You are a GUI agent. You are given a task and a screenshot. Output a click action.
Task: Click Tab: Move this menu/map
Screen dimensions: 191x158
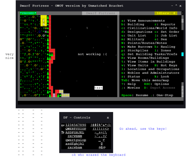click(x=145, y=80)
